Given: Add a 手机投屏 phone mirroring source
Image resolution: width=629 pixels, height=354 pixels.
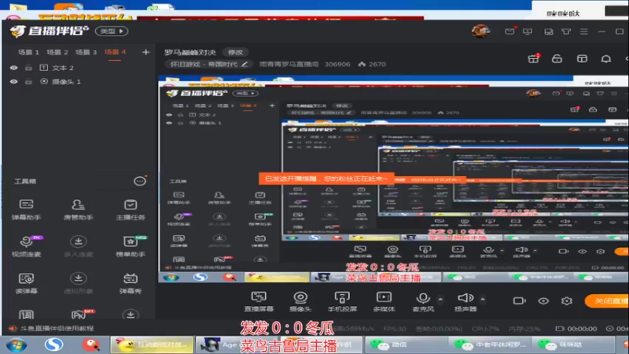Looking at the screenshot, I should click(x=342, y=301).
